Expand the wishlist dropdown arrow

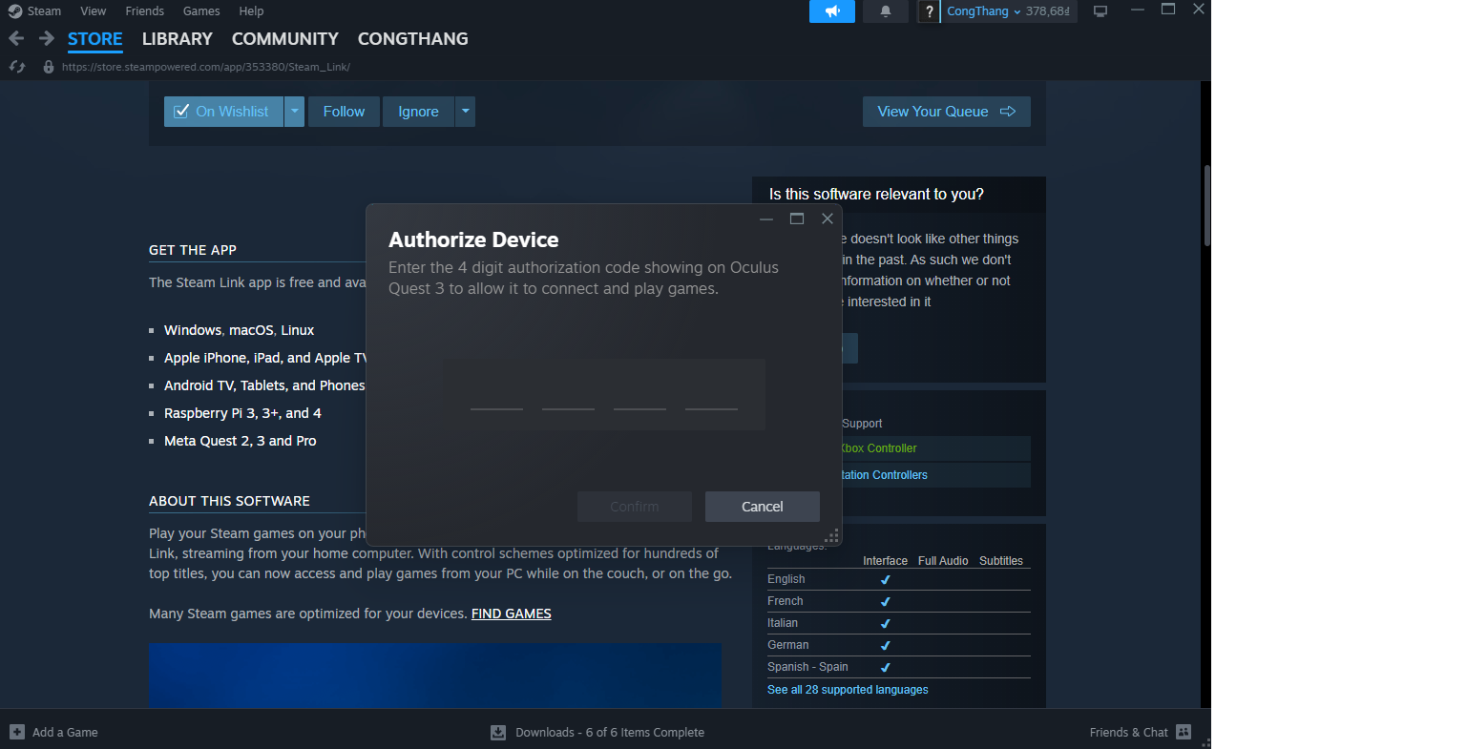295,112
